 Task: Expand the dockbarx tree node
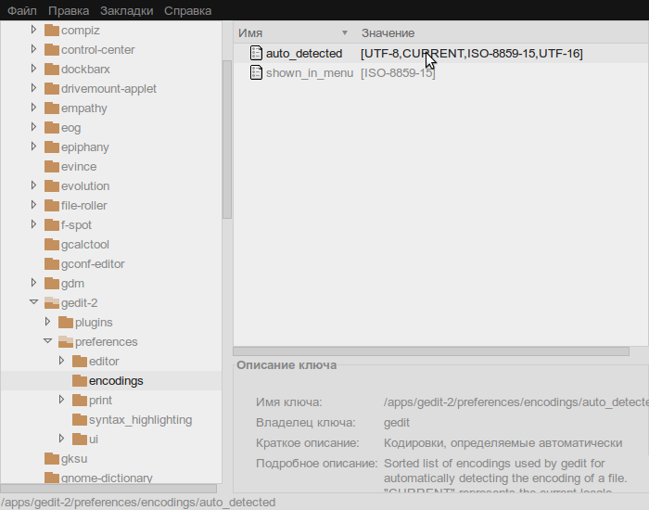[x=34, y=69]
